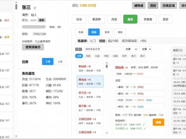Viewport: 186px width, 139px height.
Task: Filter equipment by 武器 chip
Action: tap(88, 56)
